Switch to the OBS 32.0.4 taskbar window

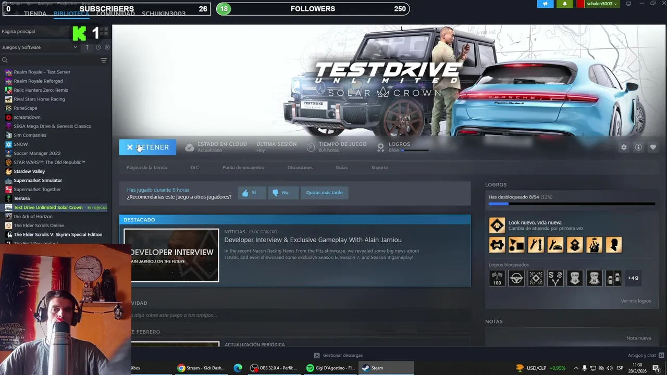(x=274, y=368)
